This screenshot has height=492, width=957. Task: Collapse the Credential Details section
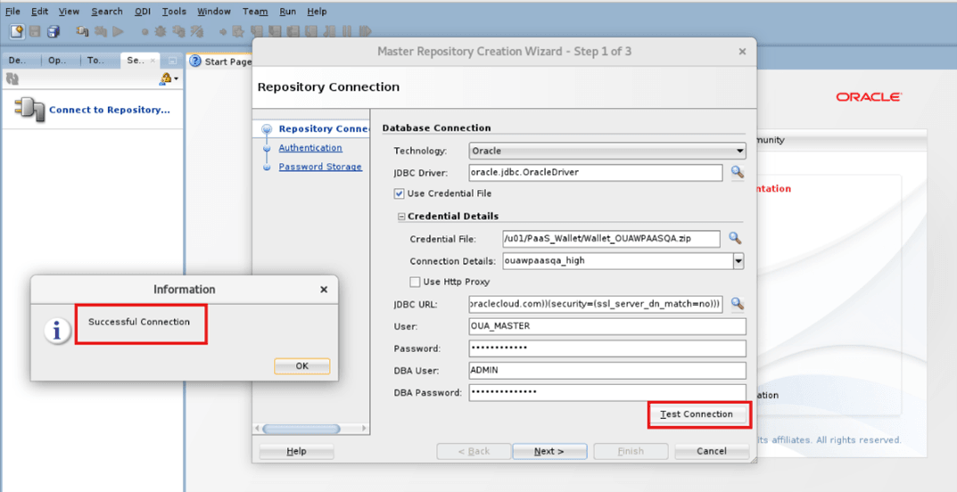click(x=401, y=216)
